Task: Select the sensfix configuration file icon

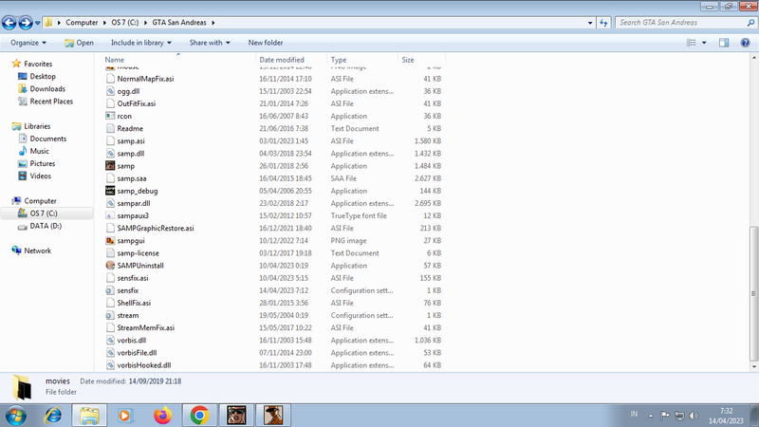Action: [110, 290]
